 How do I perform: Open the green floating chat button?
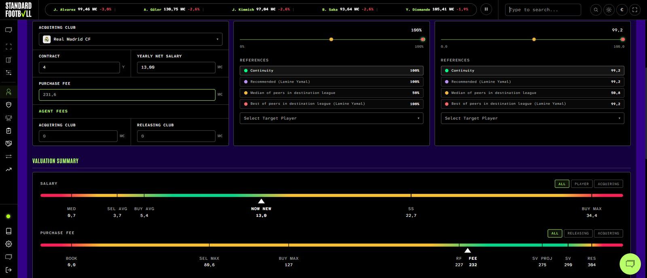point(630,264)
